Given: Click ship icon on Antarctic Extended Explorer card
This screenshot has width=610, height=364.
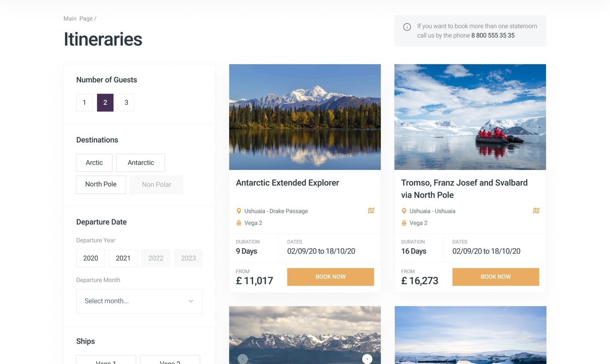Looking at the screenshot, I should point(239,223).
